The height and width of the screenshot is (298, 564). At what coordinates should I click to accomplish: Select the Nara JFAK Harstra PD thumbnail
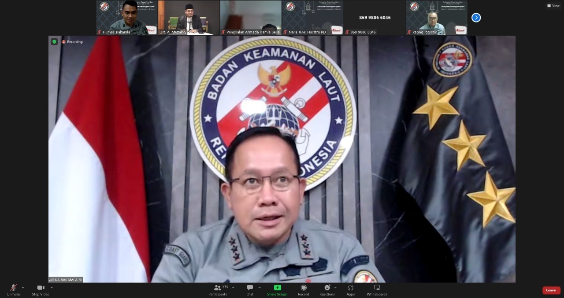coord(313,18)
